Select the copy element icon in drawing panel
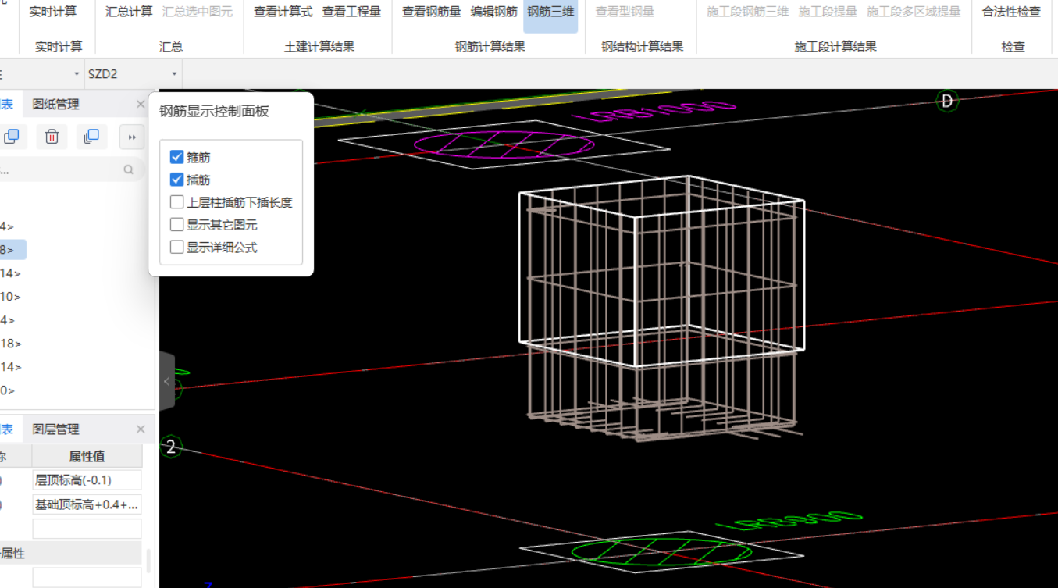The width and height of the screenshot is (1058, 588). pyautogui.click(x=12, y=136)
